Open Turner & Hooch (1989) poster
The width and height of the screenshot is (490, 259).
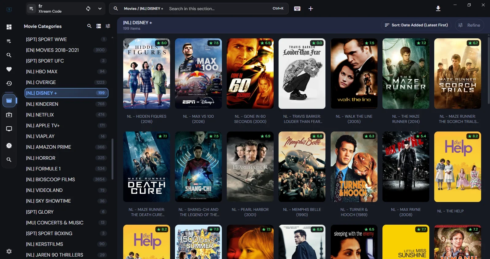click(x=354, y=167)
